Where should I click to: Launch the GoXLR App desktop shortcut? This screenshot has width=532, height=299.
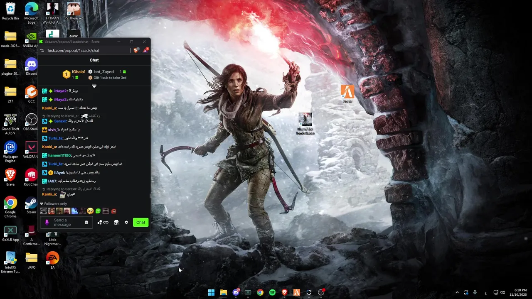click(10, 233)
